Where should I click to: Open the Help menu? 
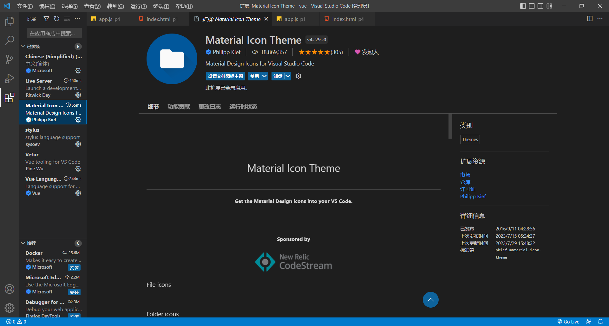coord(184,6)
